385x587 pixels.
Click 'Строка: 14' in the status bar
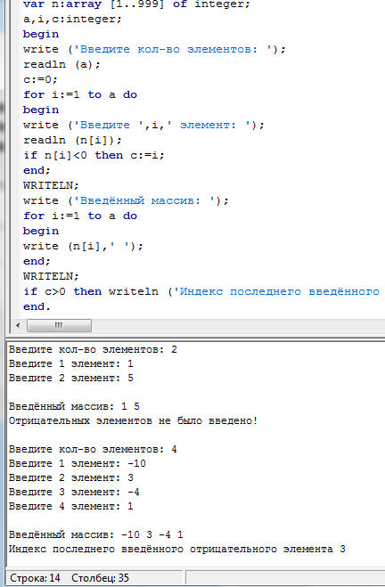coord(35,578)
